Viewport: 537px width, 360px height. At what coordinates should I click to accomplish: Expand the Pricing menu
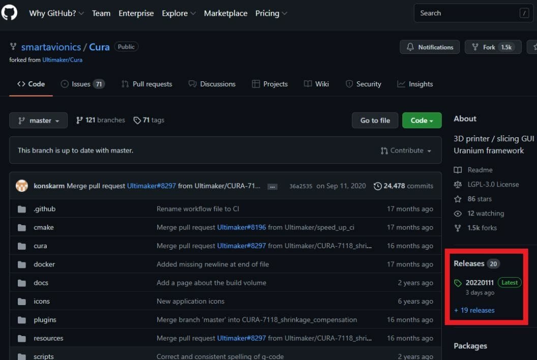coord(271,13)
